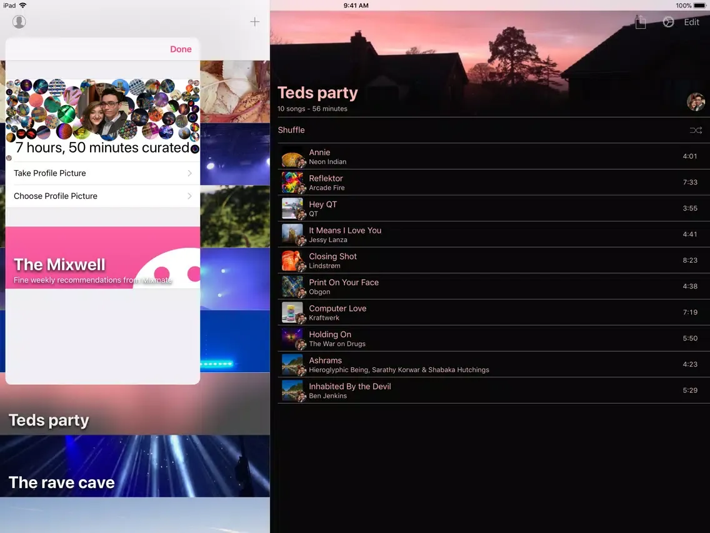Tap the 9:41 AM clock
The height and width of the screenshot is (533, 710).
click(x=356, y=6)
